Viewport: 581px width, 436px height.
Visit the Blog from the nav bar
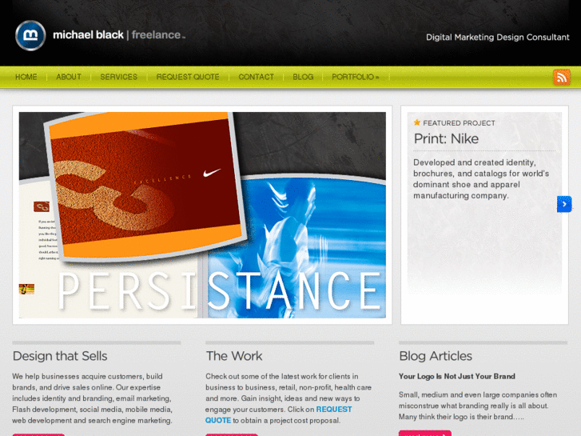click(303, 77)
